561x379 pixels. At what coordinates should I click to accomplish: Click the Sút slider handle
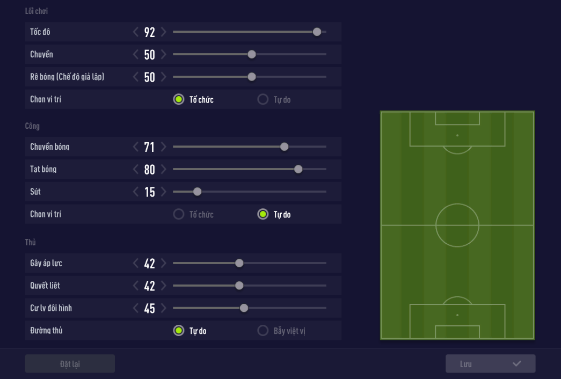pos(197,192)
